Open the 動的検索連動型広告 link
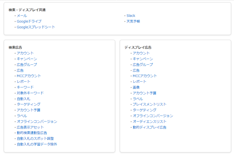This screenshot has width=234, height=155. tap(32, 133)
